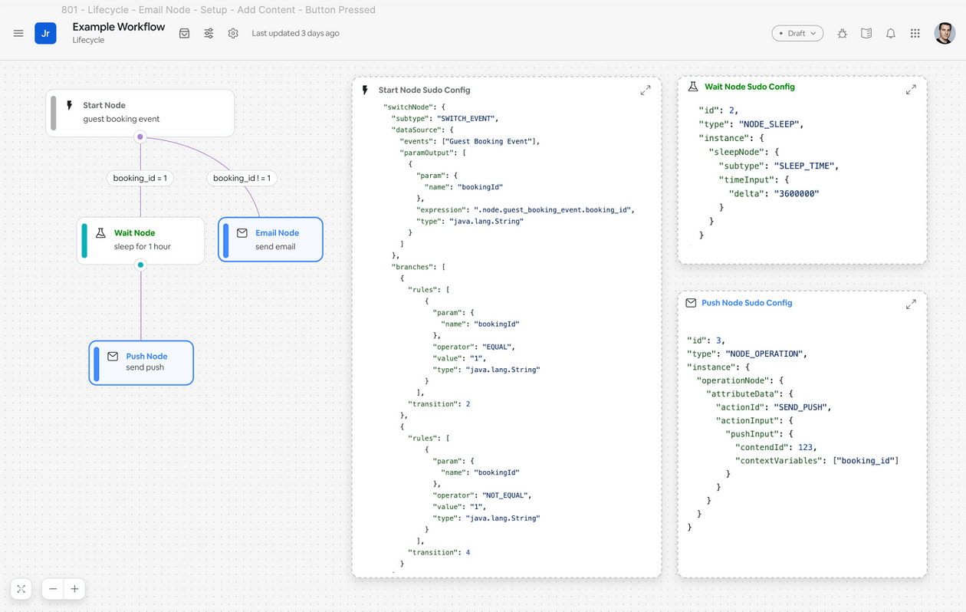Click the zoom out minus button
This screenshot has width=966, height=612.
tap(53, 589)
